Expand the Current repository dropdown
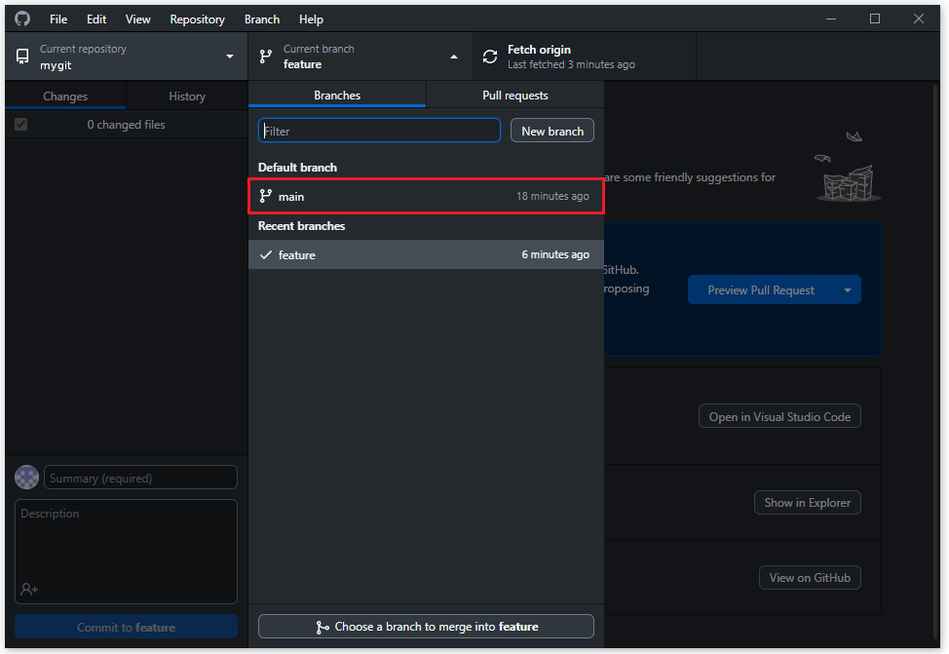The height and width of the screenshot is (654, 949). click(x=230, y=57)
